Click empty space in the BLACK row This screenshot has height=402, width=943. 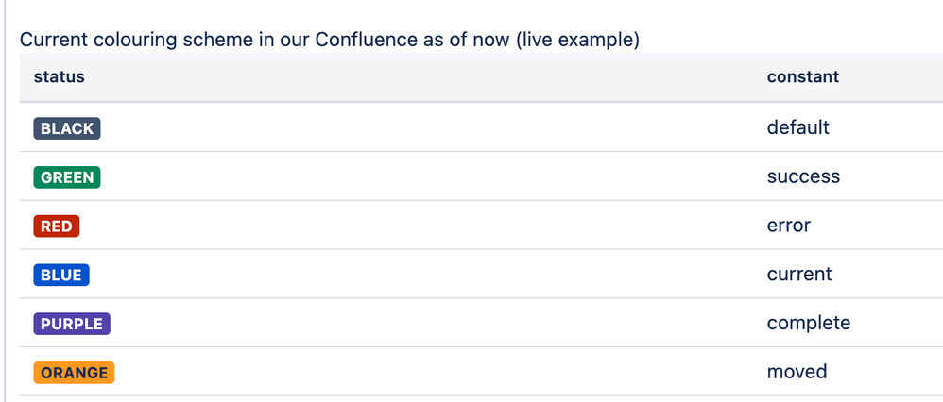(x=421, y=127)
